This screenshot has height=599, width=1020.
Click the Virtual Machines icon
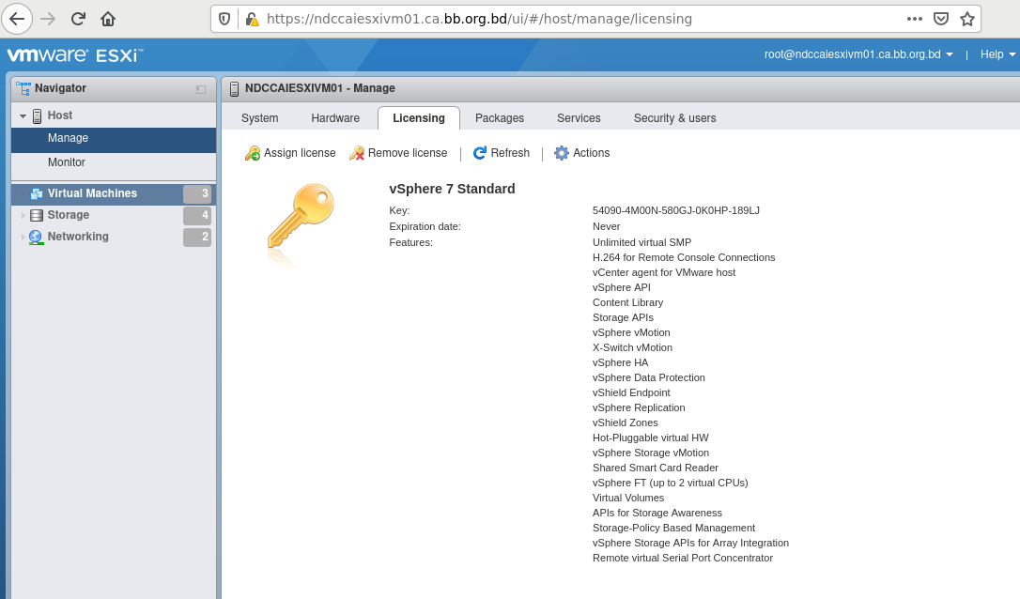37,193
